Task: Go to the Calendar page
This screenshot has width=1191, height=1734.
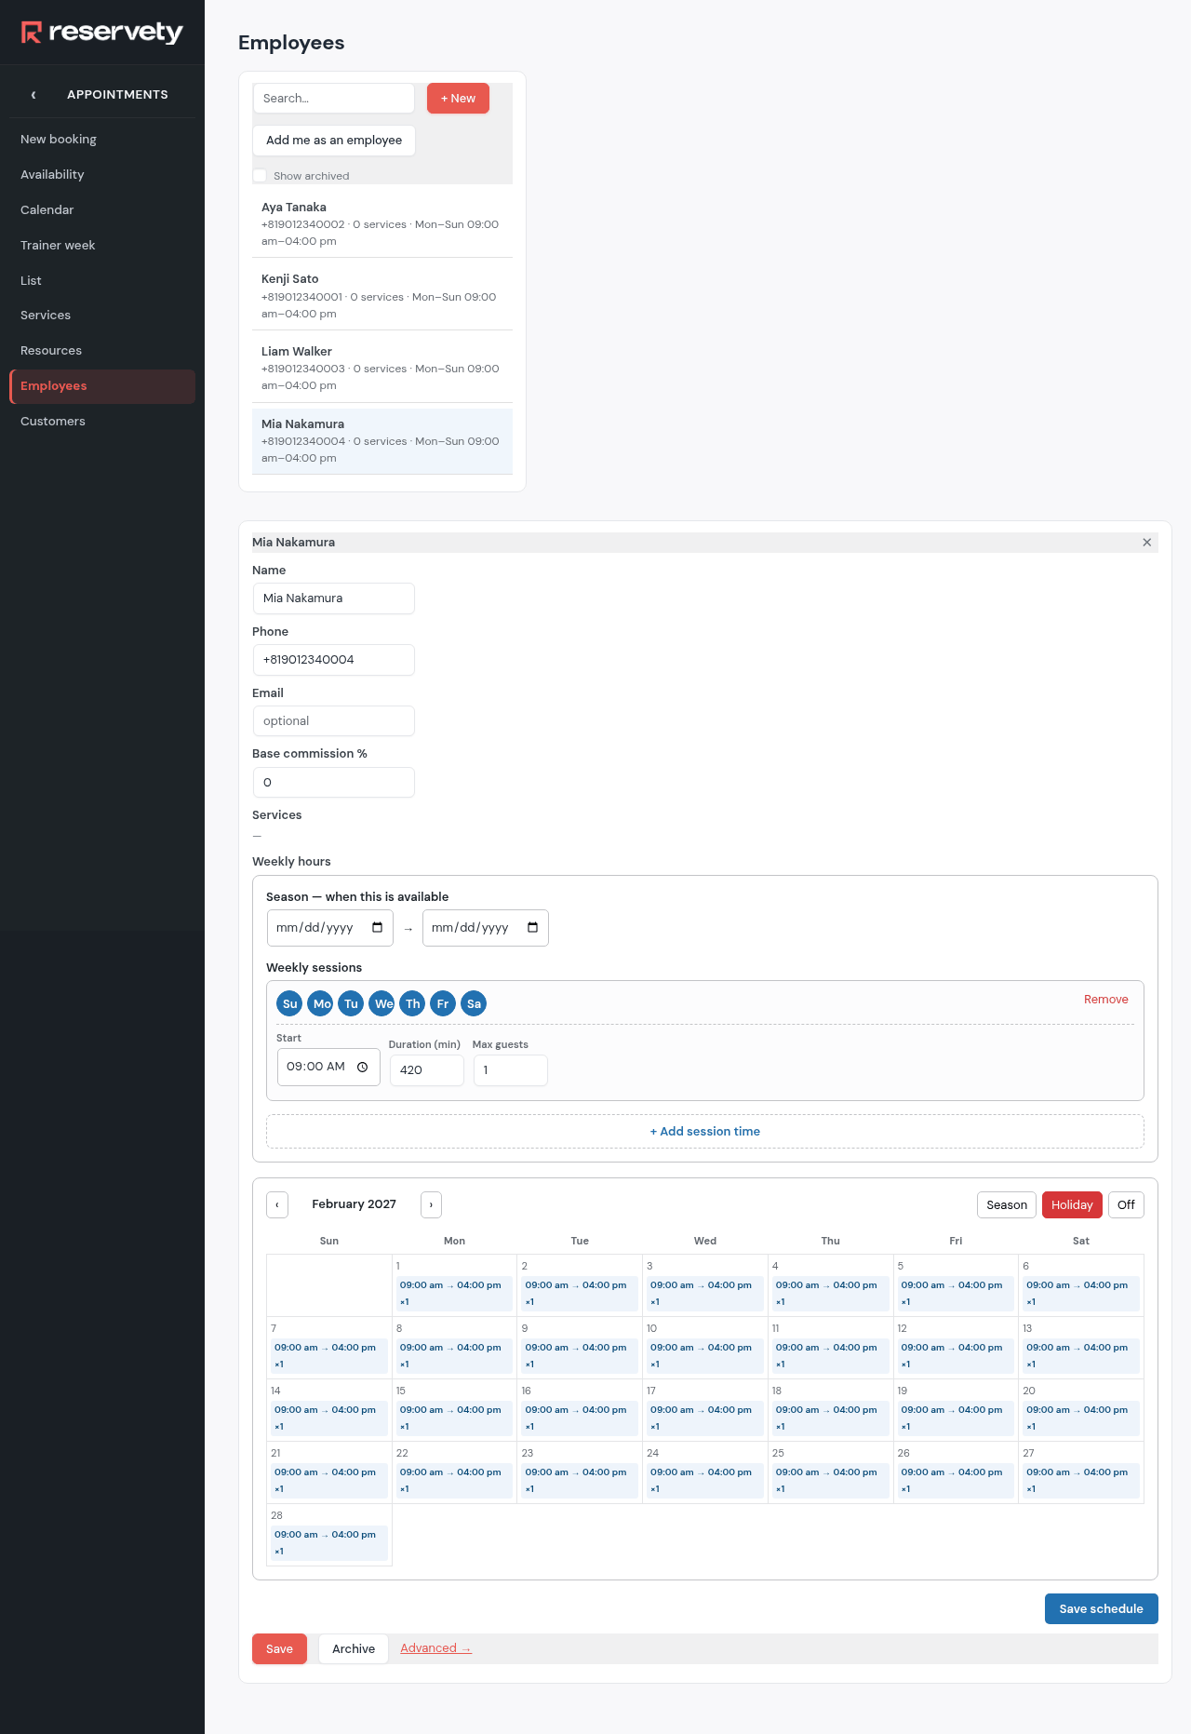Action: point(102,210)
